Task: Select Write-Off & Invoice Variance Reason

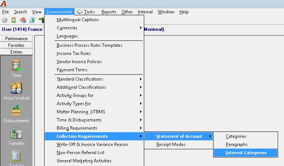Action: pyautogui.click(x=94, y=144)
